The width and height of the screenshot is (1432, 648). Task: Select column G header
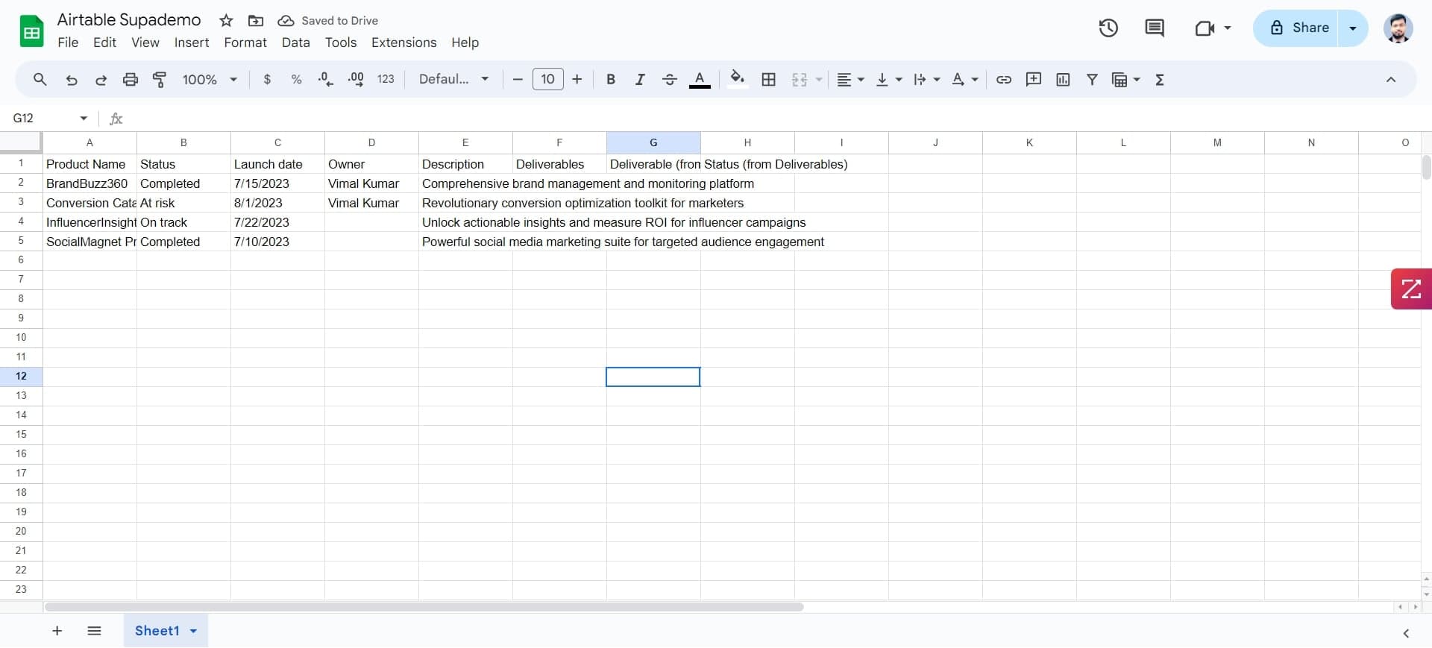653,142
